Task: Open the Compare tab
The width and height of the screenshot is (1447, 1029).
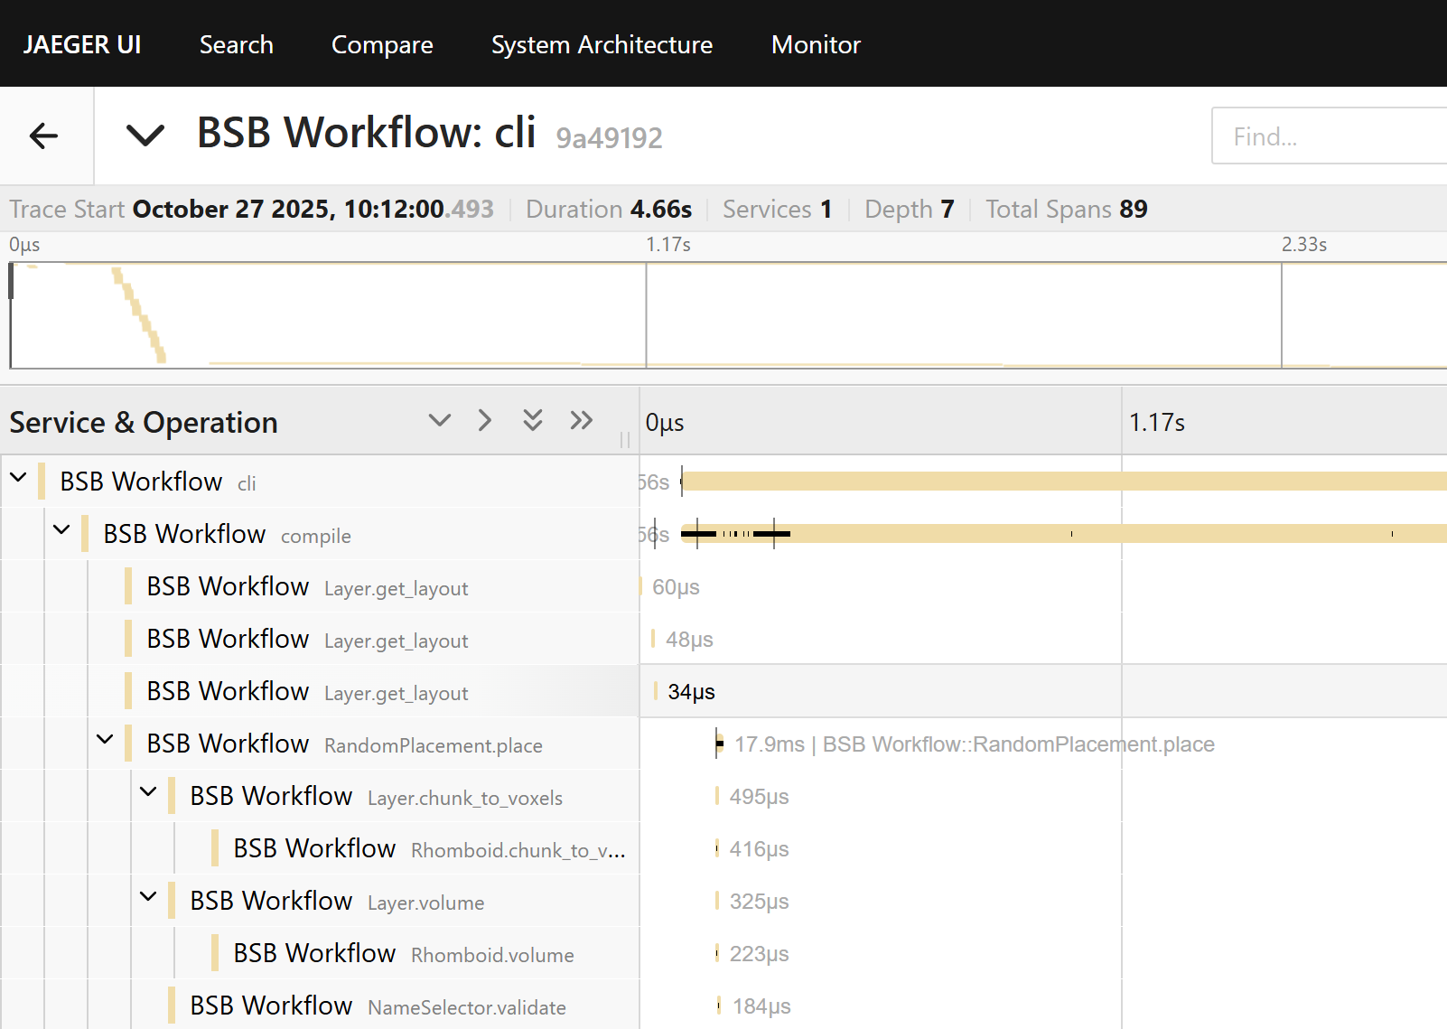Action: pyautogui.click(x=382, y=44)
